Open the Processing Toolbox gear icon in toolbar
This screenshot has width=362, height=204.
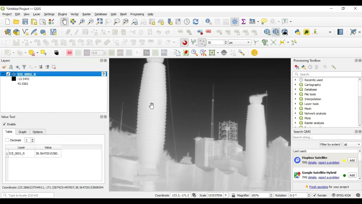[235, 22]
